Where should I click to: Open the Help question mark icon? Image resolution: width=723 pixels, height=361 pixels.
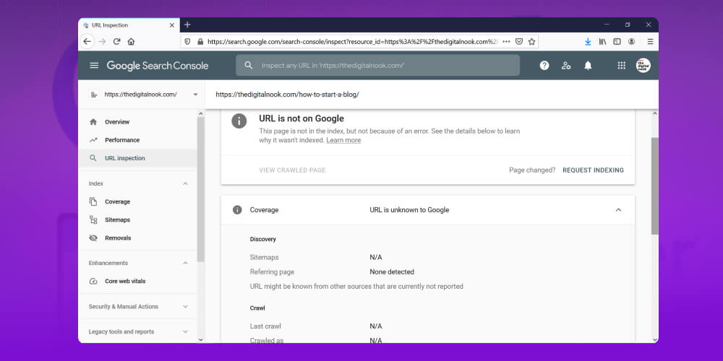point(544,66)
